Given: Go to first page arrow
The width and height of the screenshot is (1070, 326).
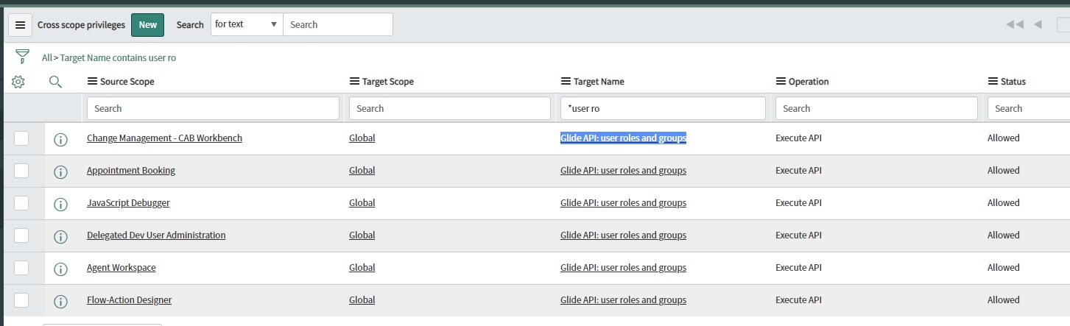Looking at the screenshot, I should [x=1014, y=24].
